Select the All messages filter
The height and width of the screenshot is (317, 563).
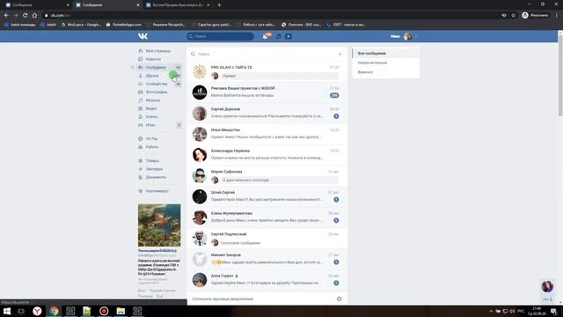(385, 53)
